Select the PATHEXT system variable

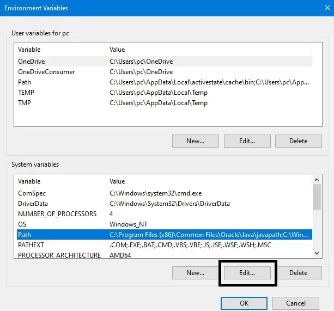[x=165, y=245]
